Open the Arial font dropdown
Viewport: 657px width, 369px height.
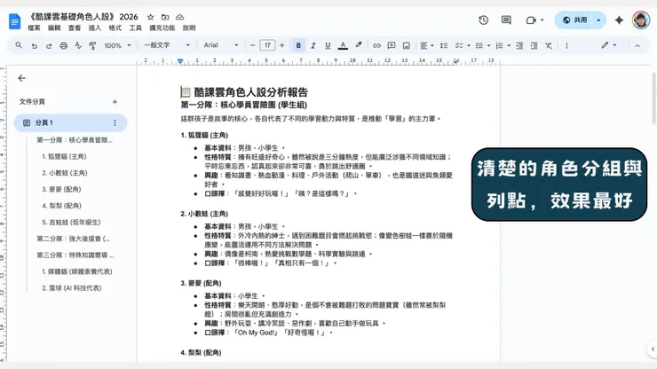[x=221, y=45]
